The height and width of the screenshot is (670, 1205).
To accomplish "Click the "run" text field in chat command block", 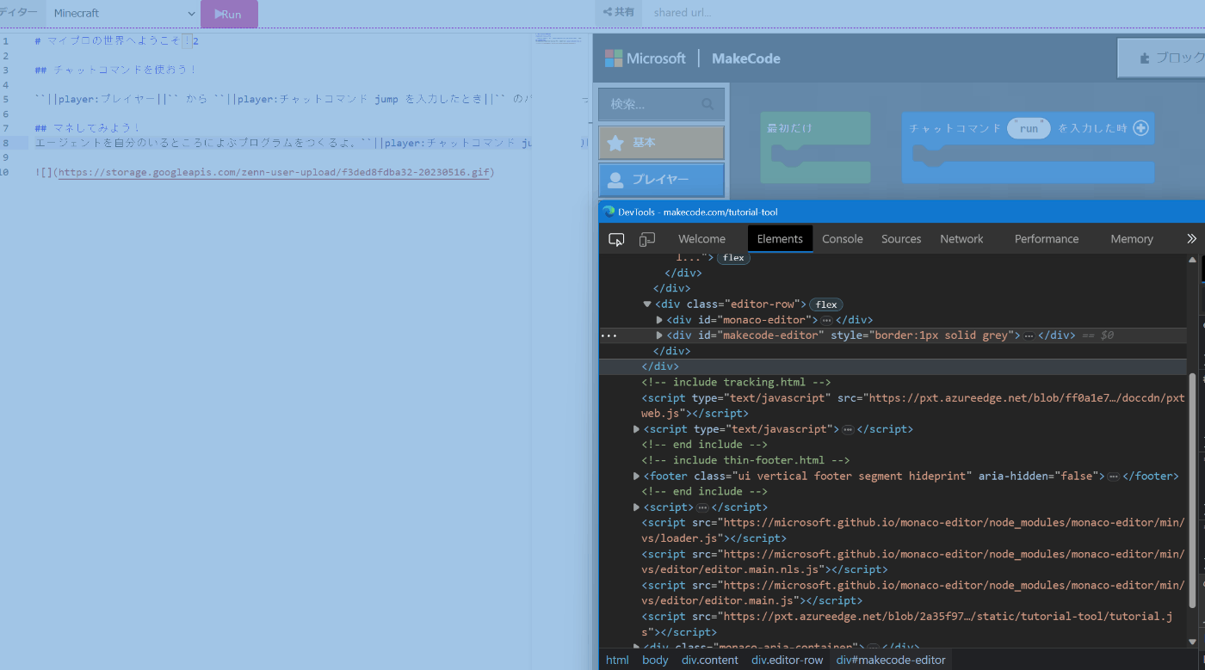I will (1029, 128).
